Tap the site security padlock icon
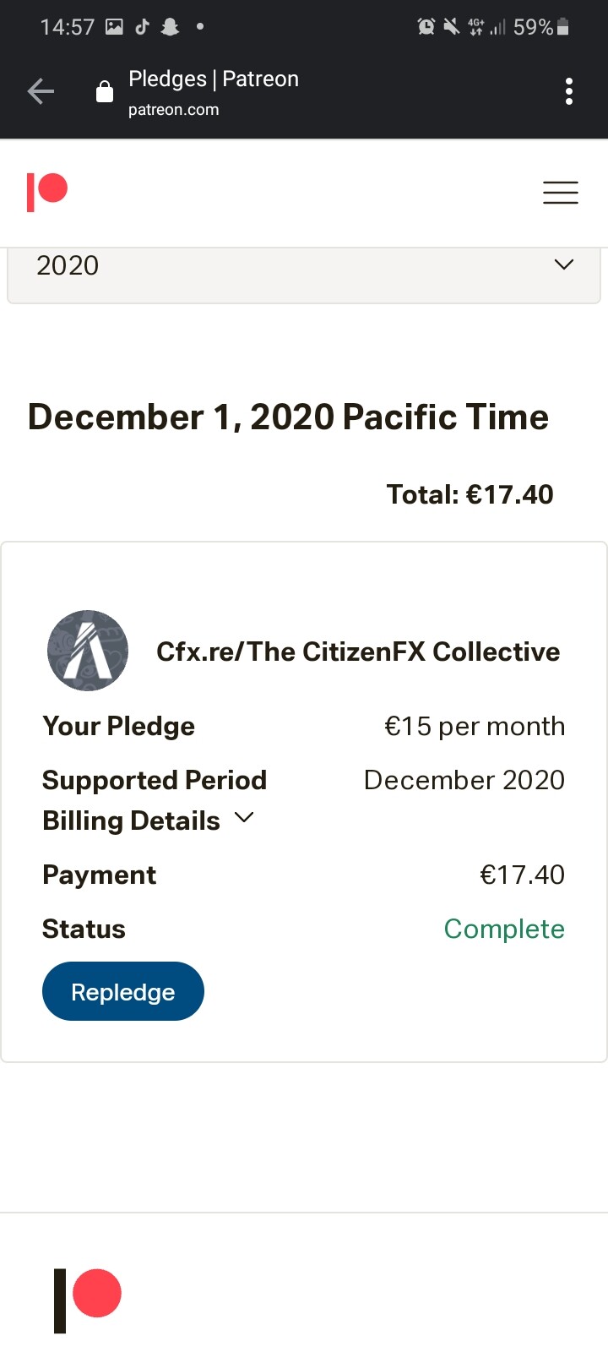 coord(105,91)
